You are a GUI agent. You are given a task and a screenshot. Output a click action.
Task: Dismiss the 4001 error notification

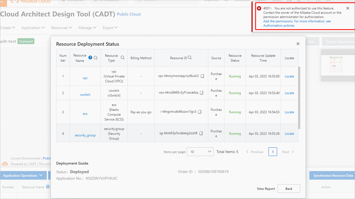click(348, 8)
